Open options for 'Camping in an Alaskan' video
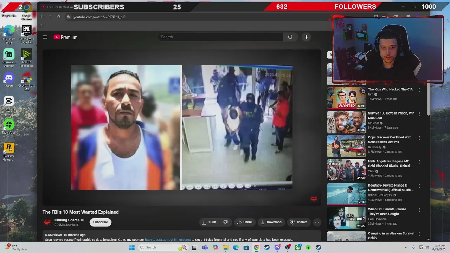Screen dimensions: 450x253 (419, 234)
